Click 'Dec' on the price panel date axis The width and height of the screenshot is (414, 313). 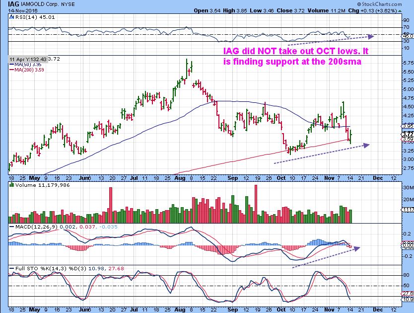point(378,178)
